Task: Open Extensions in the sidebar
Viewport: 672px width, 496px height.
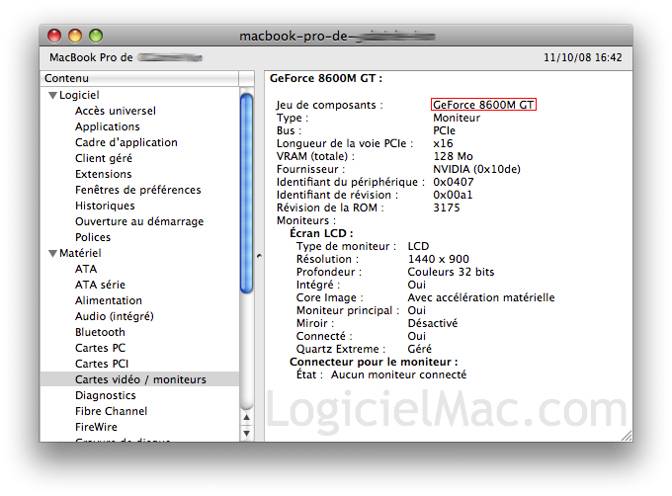Action: tap(104, 174)
